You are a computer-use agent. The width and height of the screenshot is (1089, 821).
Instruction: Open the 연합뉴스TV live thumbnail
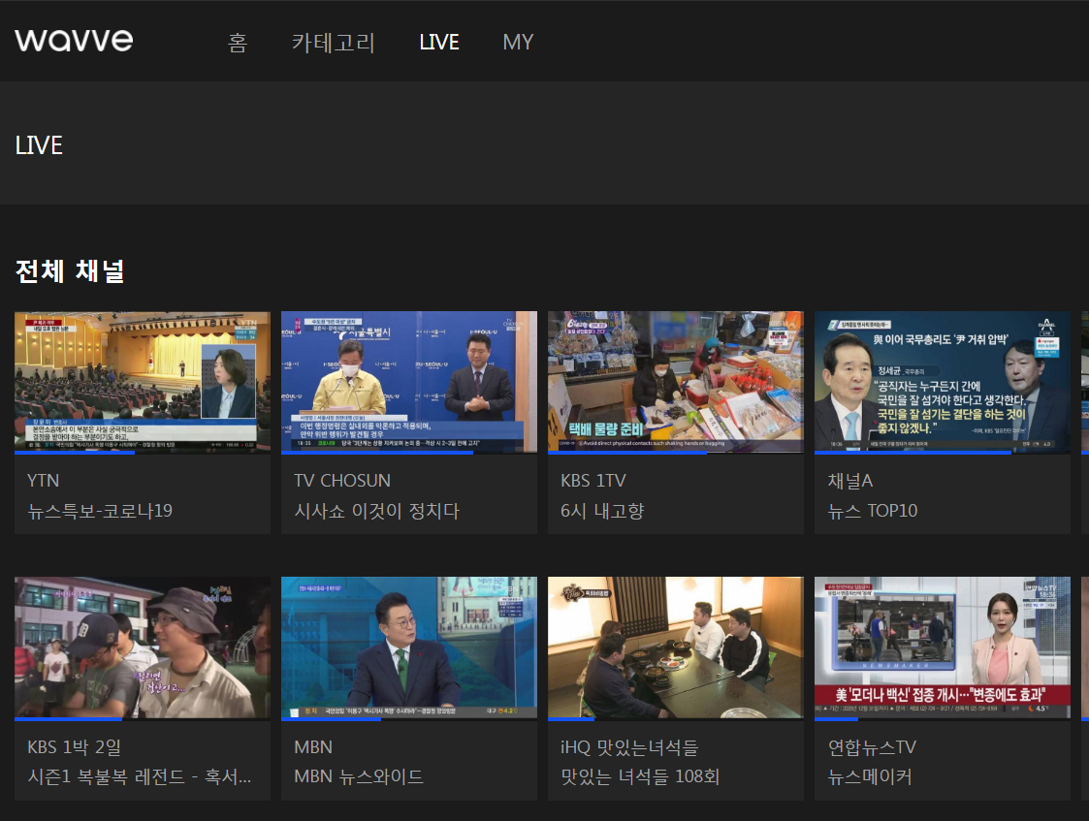pos(943,648)
